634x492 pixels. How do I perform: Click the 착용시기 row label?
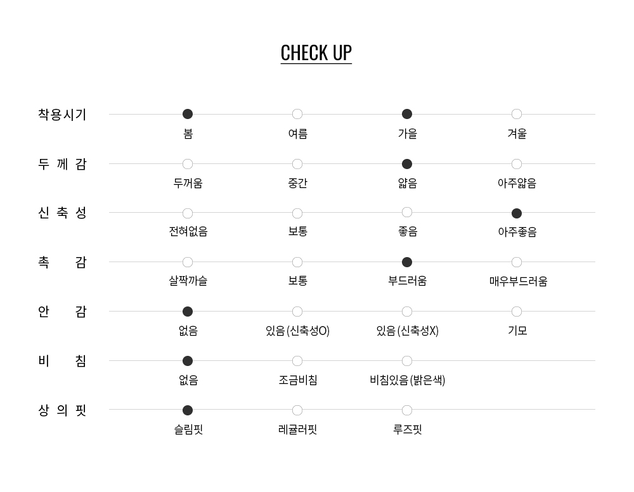click(x=62, y=115)
